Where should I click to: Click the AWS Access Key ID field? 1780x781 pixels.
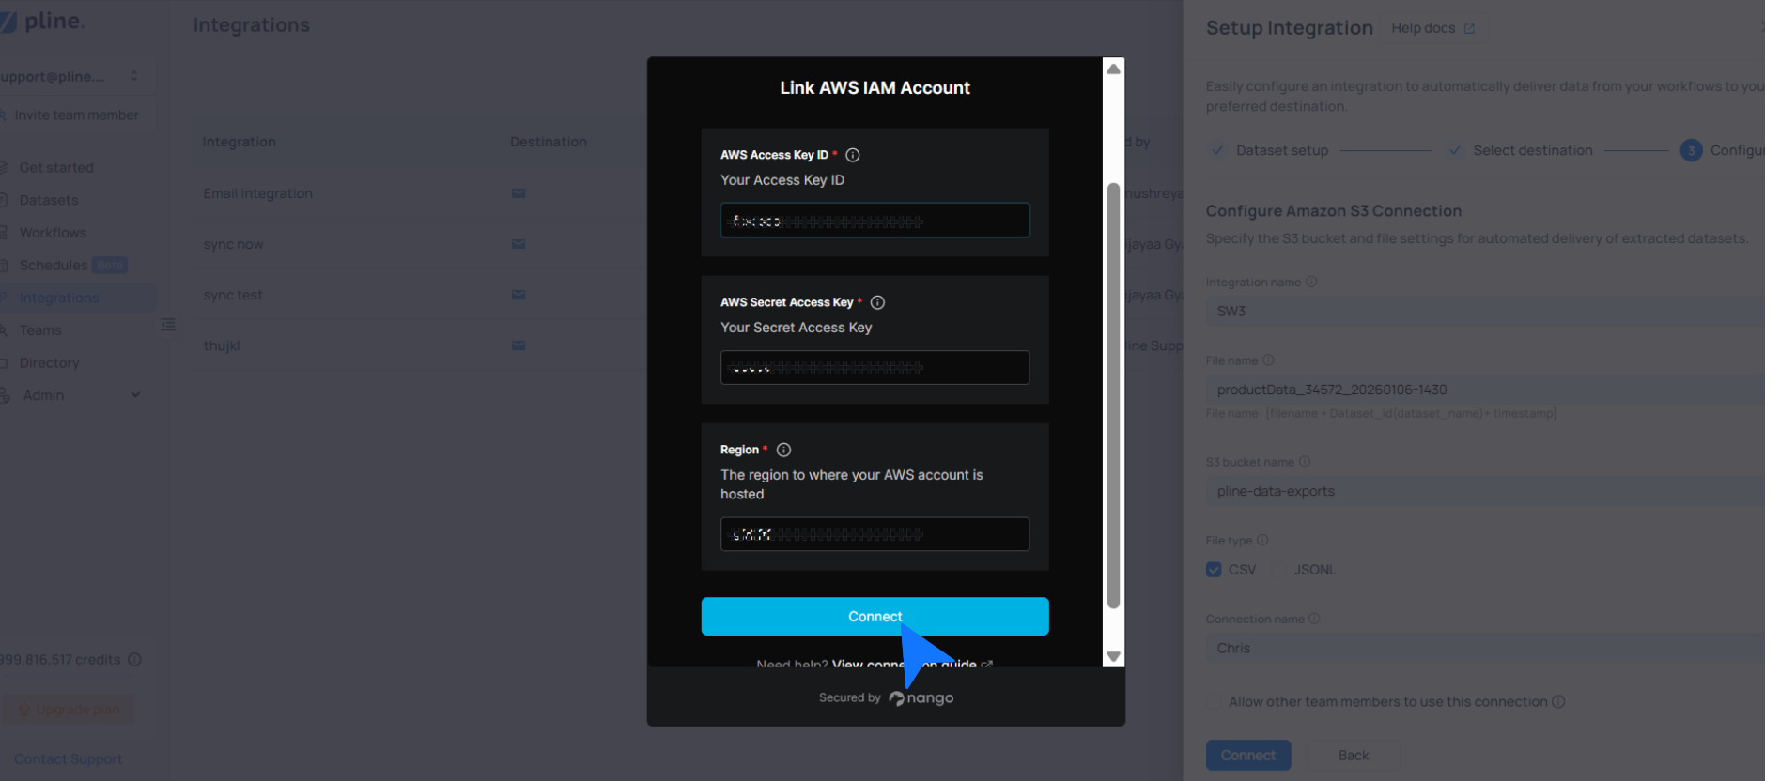pos(874,221)
